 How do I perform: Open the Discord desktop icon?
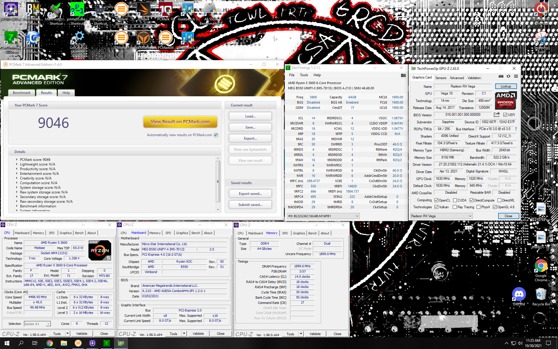coord(519,297)
